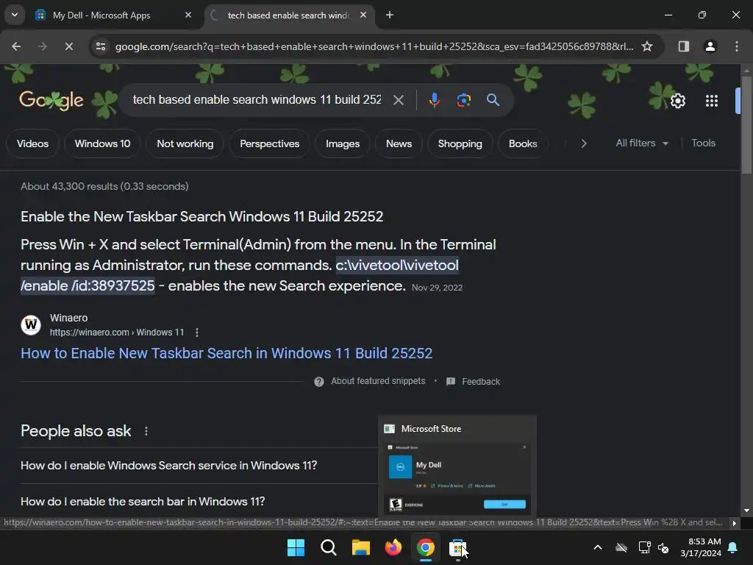Viewport: 753px width, 565px height.
Task: Select the Microsoft Store preview thumbnail
Action: coord(457,477)
